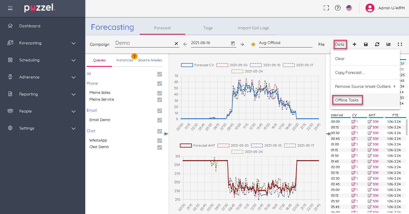Open the calendar date picker icon
This screenshot has height=214, width=409.
point(233,43)
